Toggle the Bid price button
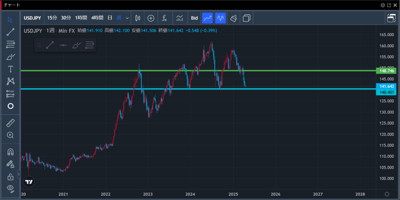Viewport: 400px width, 200px height. pos(195,18)
